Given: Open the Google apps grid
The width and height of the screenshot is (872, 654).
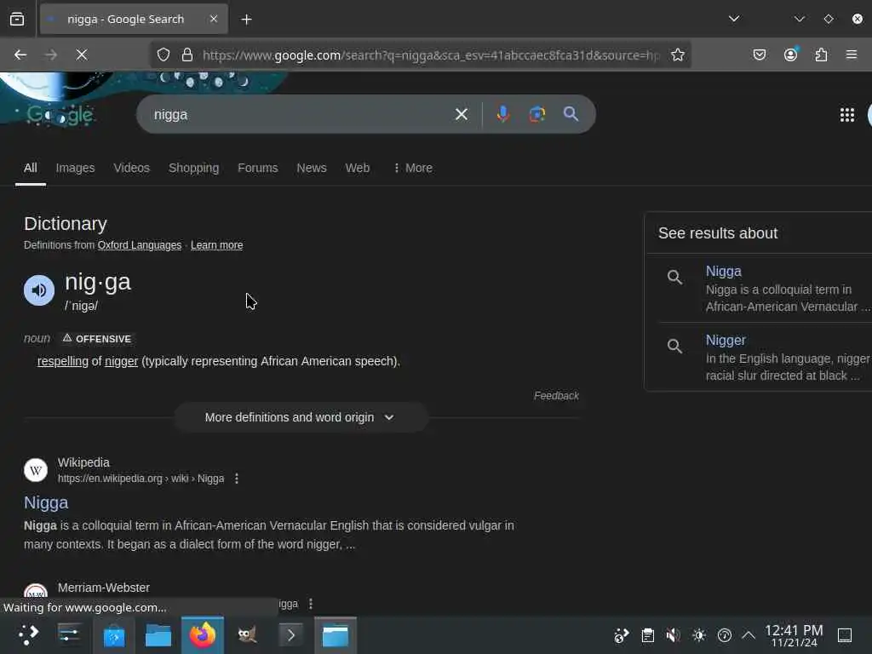Looking at the screenshot, I should click(x=847, y=115).
